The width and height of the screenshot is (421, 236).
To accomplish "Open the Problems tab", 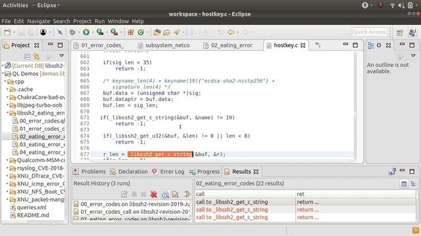I will (89, 172).
